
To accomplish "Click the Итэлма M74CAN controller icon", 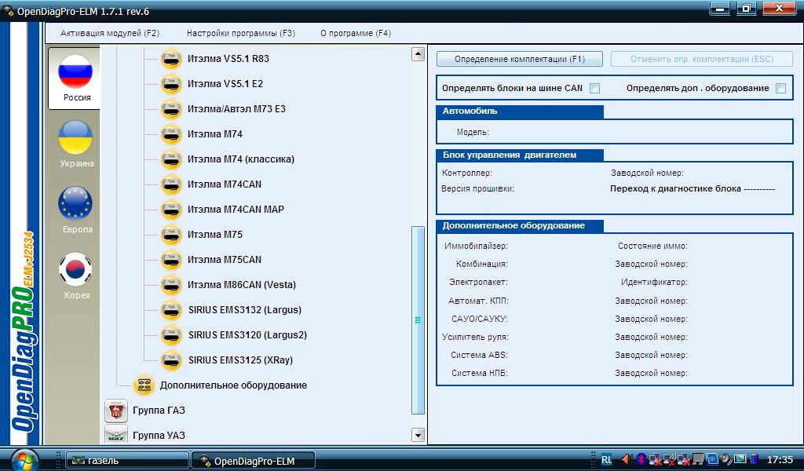I will (x=171, y=184).
